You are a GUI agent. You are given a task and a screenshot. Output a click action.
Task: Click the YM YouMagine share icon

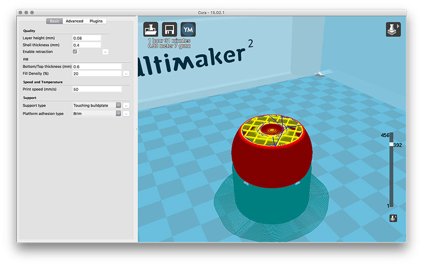pos(188,30)
